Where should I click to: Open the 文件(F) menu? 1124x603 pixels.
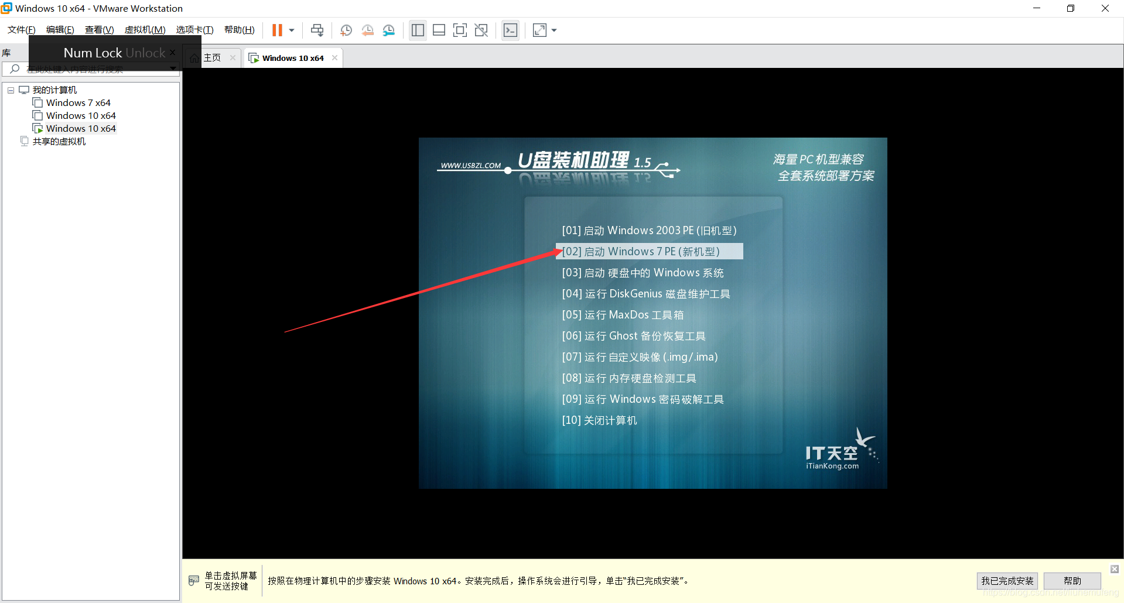click(x=21, y=30)
